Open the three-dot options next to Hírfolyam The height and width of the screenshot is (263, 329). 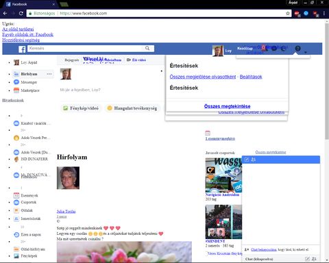tap(49, 74)
